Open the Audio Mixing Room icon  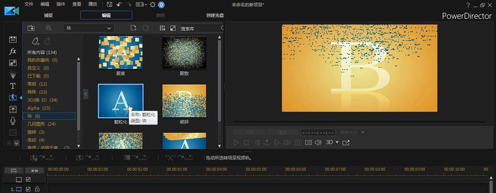[x=13, y=110]
